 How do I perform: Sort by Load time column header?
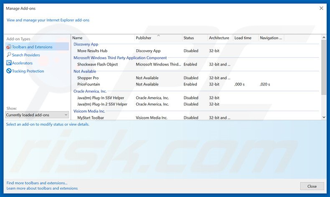click(246, 38)
